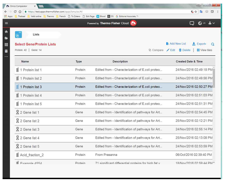Image resolution: width=226 pixels, height=183 pixels.
Task: Select the Acid_fraction_2 row
Action: (114, 155)
